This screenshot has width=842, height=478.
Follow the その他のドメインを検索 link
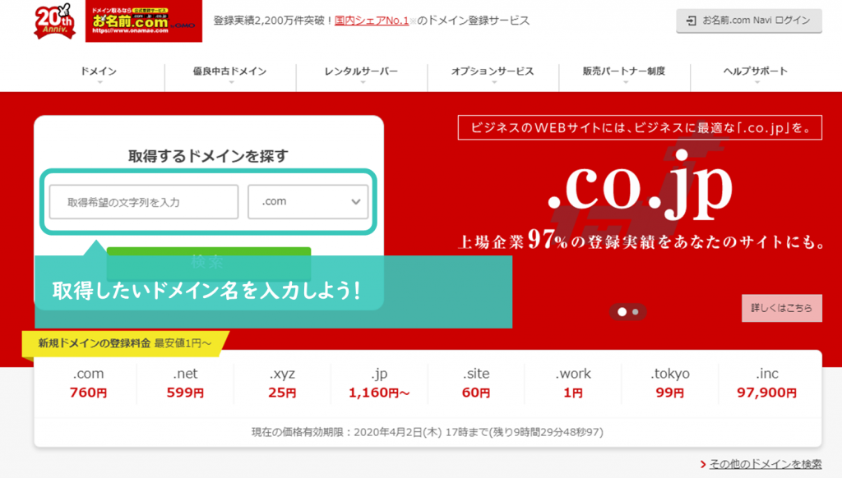766,464
